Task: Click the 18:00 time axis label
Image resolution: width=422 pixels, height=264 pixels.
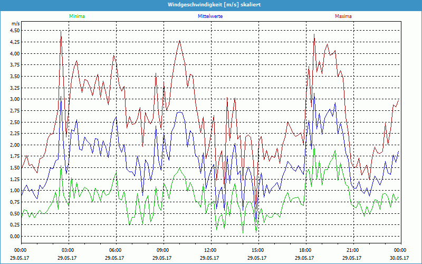Action: coord(306,250)
